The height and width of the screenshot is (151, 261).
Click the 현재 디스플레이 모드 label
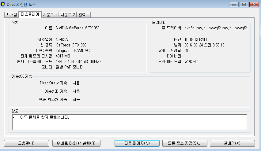pyautogui.click(x=35, y=62)
